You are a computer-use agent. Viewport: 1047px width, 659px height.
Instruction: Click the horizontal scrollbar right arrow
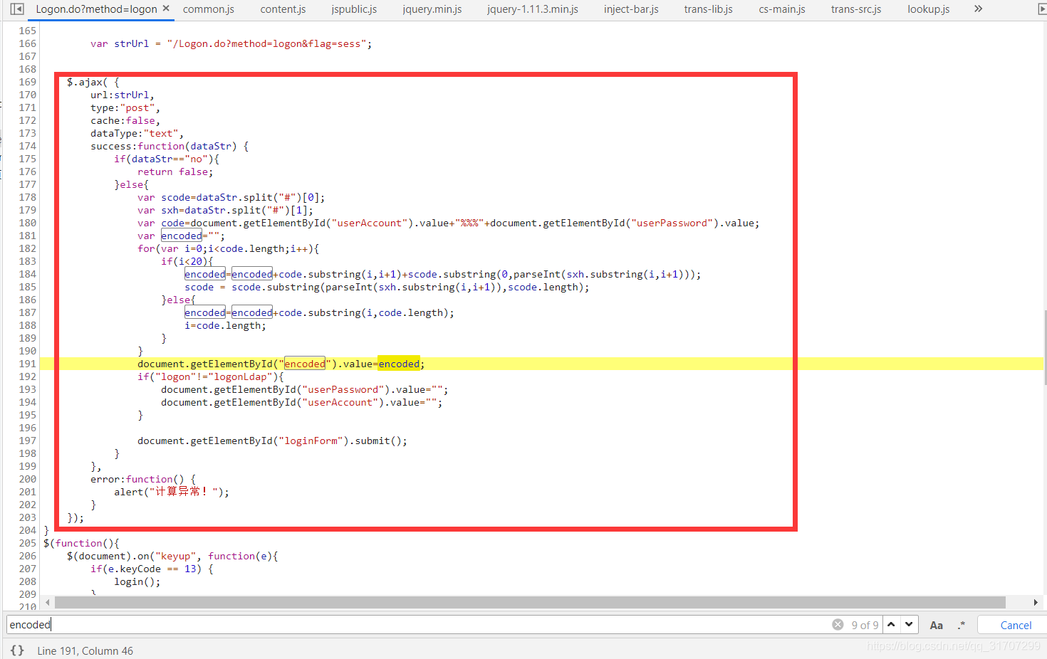1036,603
